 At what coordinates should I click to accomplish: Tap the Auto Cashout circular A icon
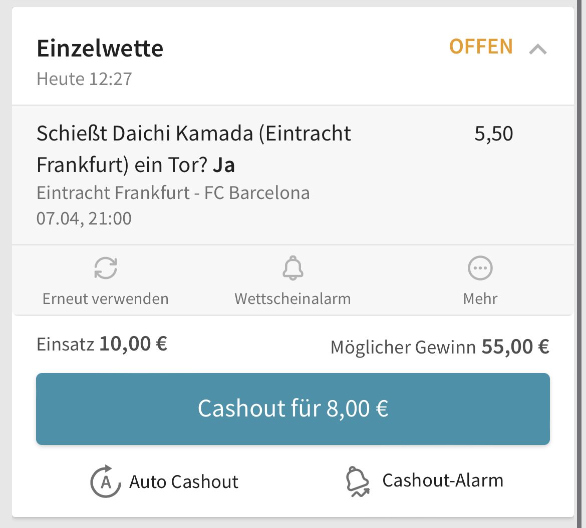(105, 481)
